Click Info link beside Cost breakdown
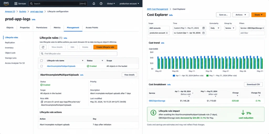 (x=169, y=85)
